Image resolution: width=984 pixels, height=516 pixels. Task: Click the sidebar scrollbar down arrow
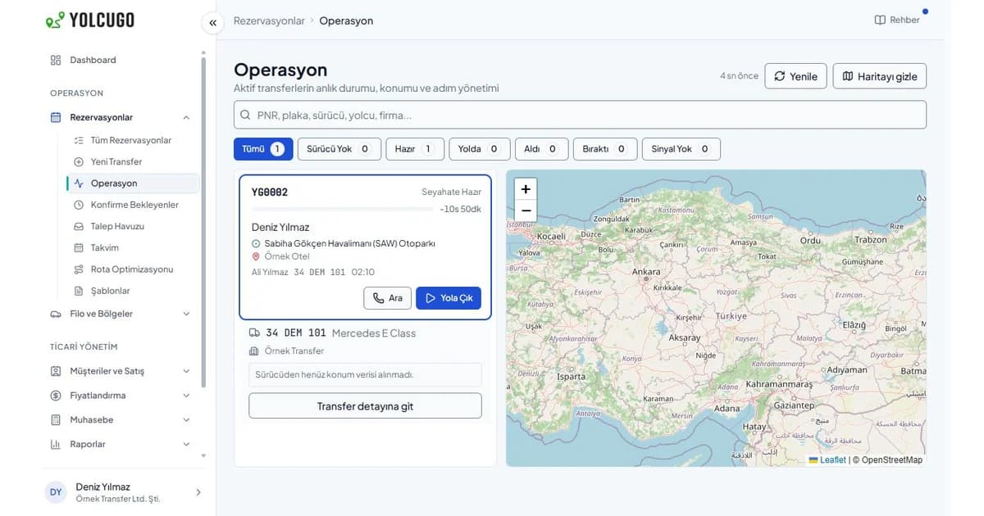coord(203,455)
